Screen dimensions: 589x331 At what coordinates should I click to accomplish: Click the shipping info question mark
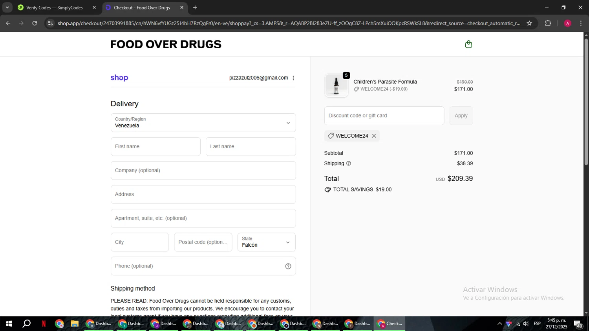point(349,164)
